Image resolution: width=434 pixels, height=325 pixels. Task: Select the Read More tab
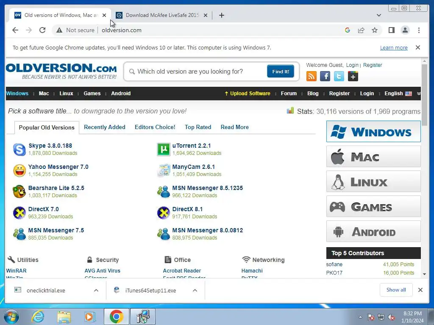(x=234, y=127)
